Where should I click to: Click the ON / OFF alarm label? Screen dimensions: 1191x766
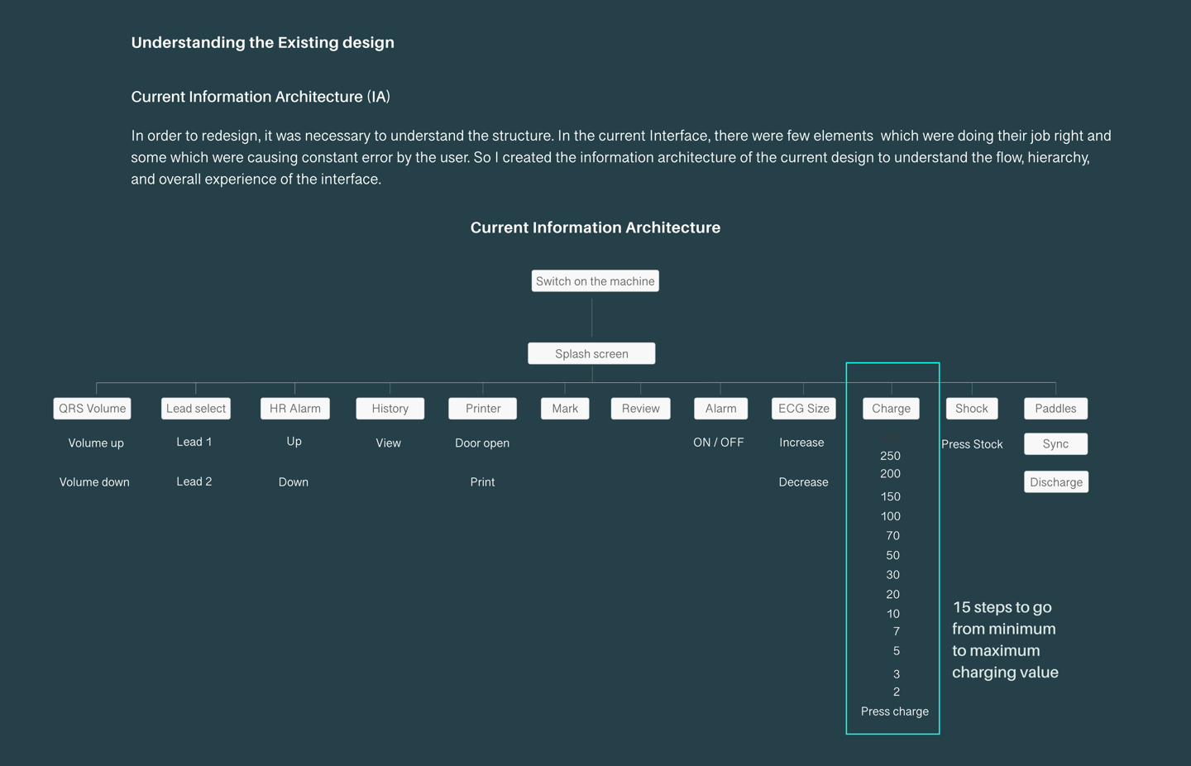(x=719, y=443)
